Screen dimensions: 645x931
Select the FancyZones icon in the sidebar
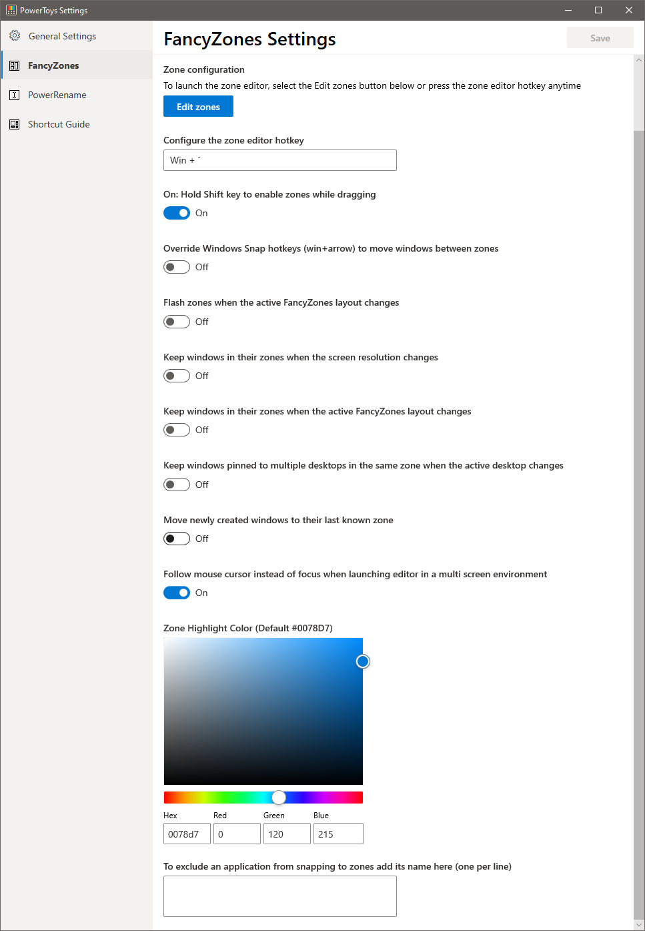(x=15, y=65)
